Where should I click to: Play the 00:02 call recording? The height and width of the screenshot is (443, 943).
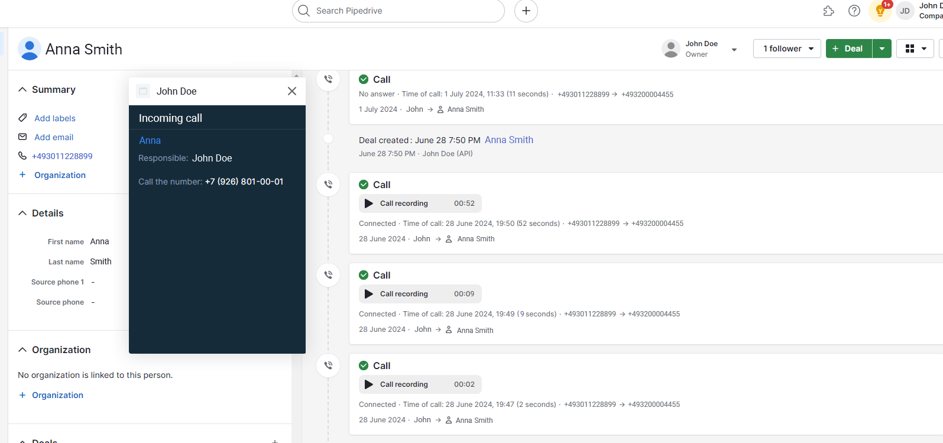tap(369, 384)
